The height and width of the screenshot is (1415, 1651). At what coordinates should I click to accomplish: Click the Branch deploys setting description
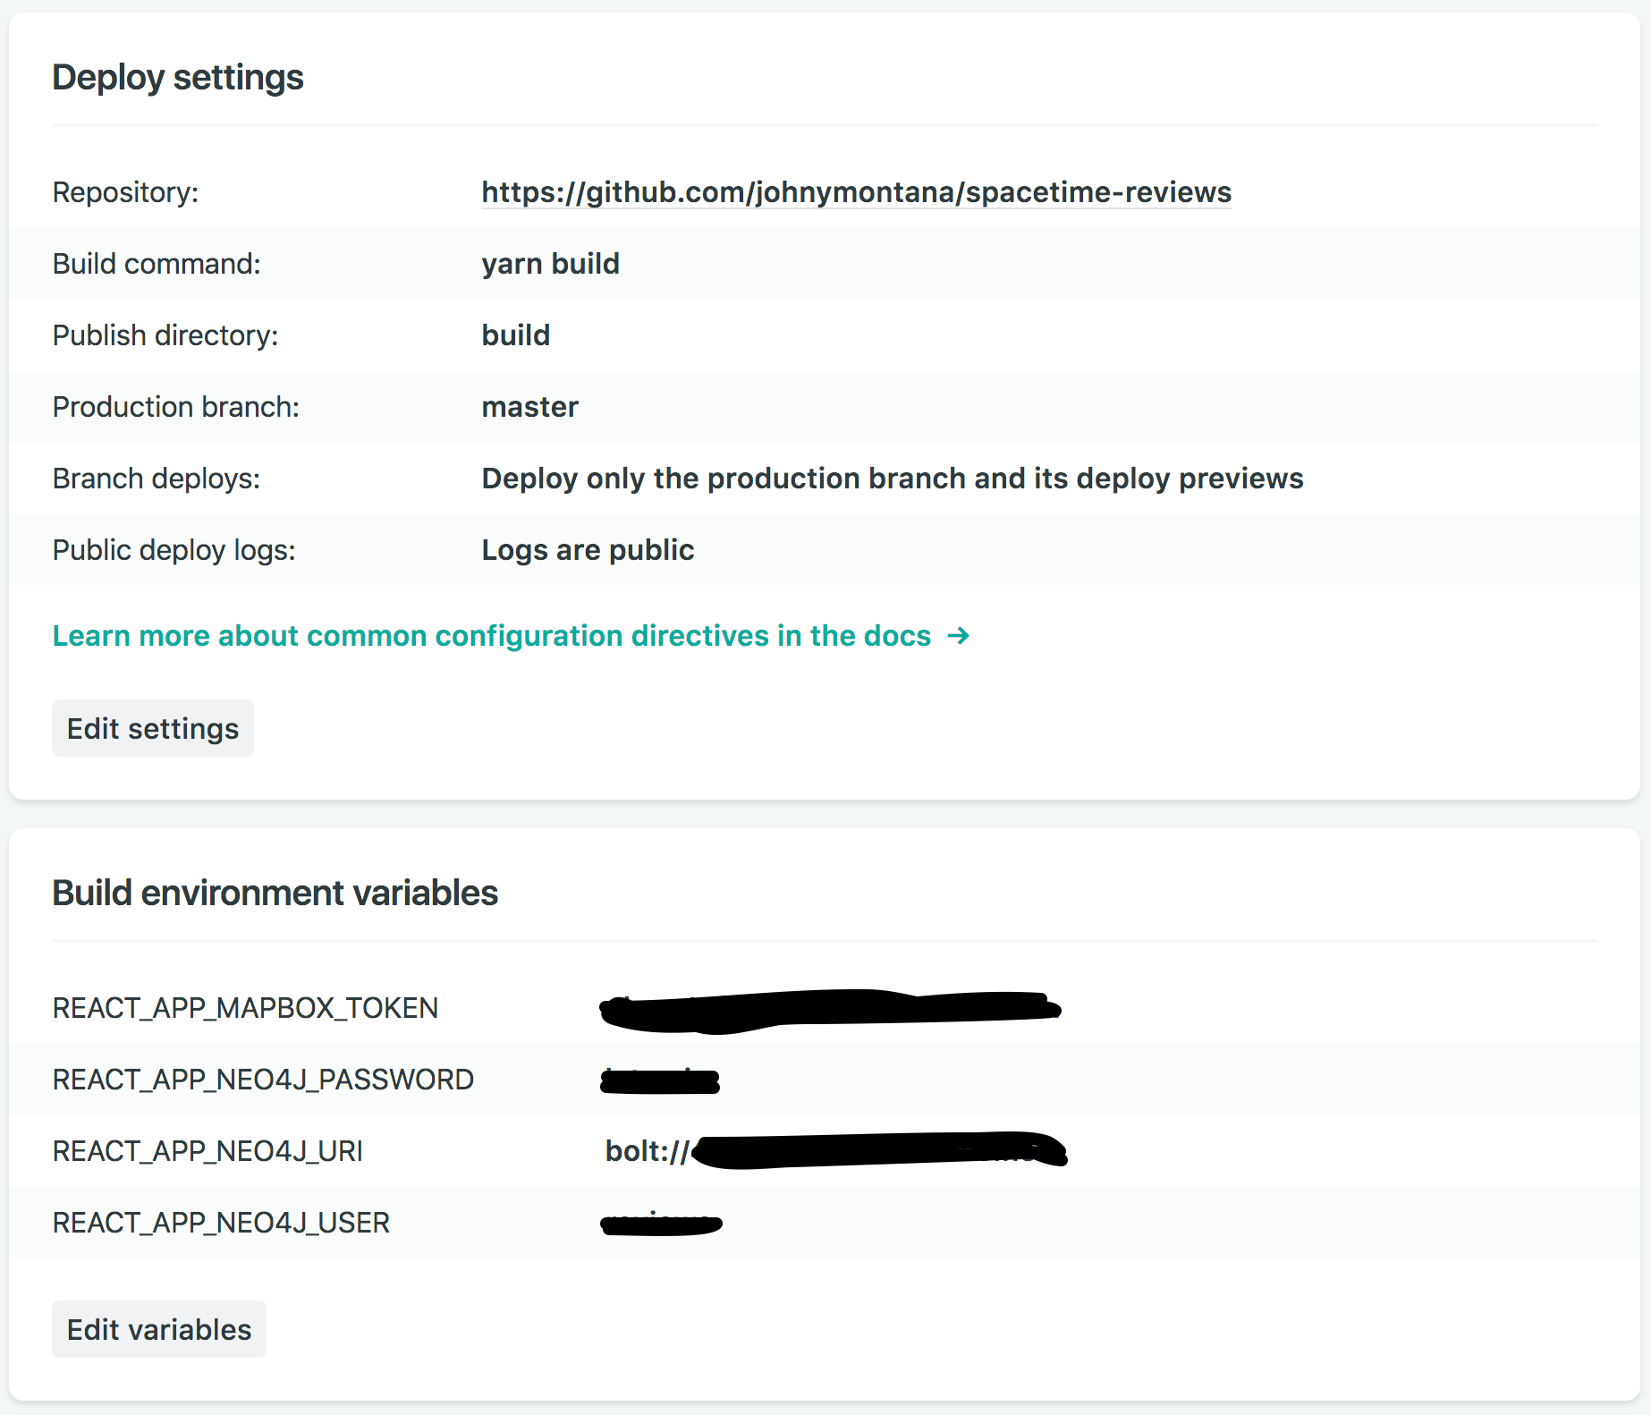pyautogui.click(x=892, y=479)
